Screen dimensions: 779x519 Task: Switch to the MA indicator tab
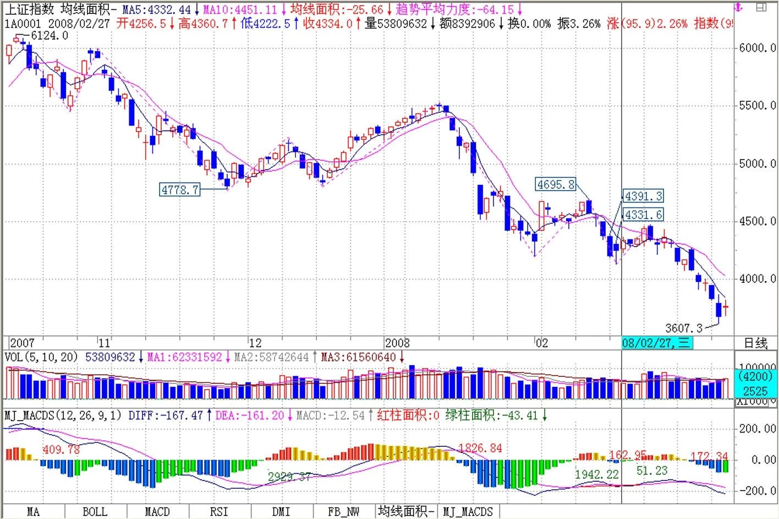click(33, 512)
